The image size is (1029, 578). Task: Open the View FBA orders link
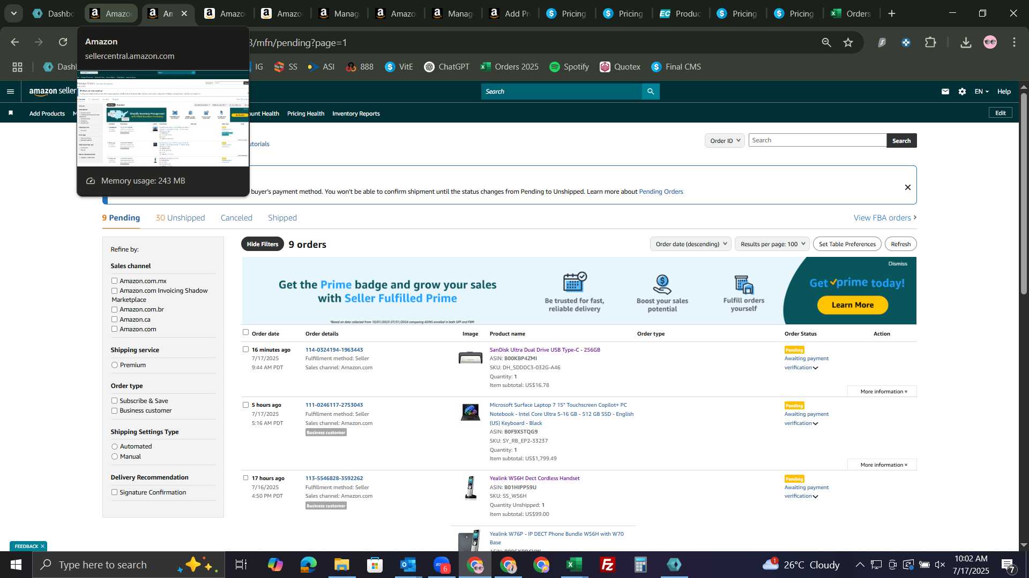(885, 218)
